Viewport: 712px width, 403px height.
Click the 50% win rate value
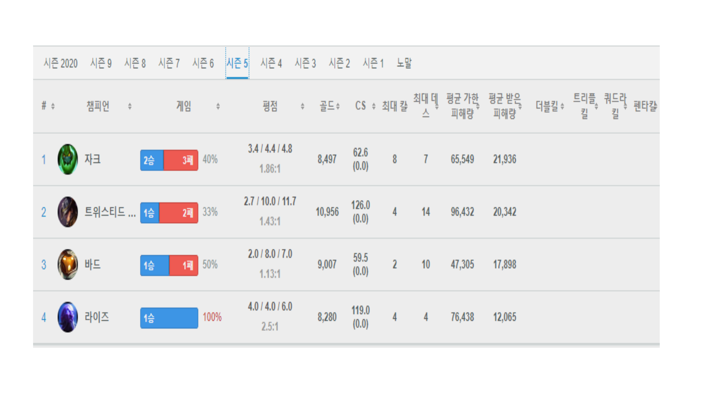click(210, 265)
